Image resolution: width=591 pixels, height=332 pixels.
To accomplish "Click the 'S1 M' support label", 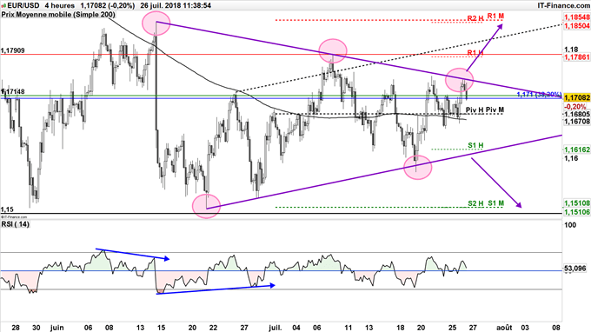I will point(495,203).
